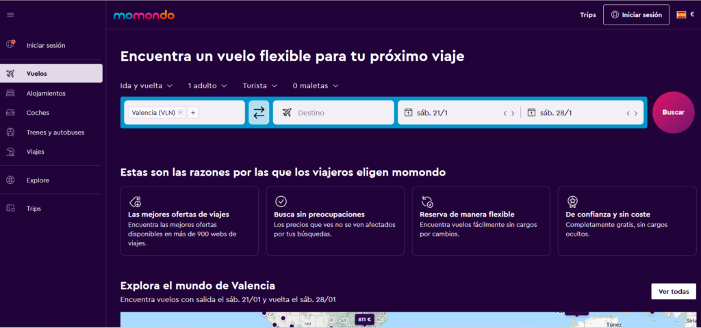Screen dimensions: 701x328
Task: Click the pink Buscar button
Action: 674,113
